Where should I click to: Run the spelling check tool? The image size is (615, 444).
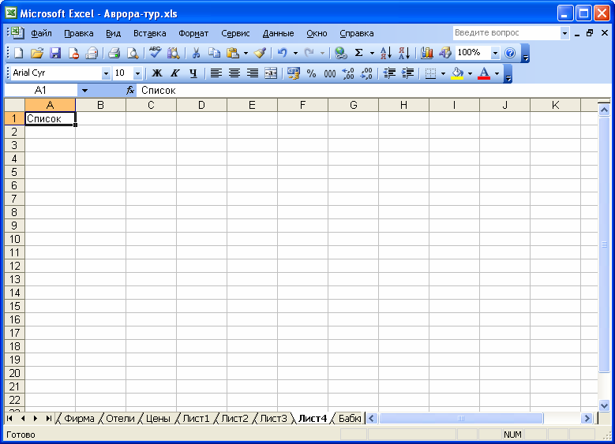tap(155, 53)
